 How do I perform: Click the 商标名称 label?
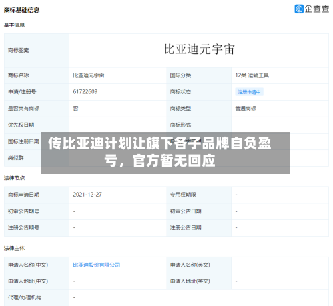tap(19, 75)
